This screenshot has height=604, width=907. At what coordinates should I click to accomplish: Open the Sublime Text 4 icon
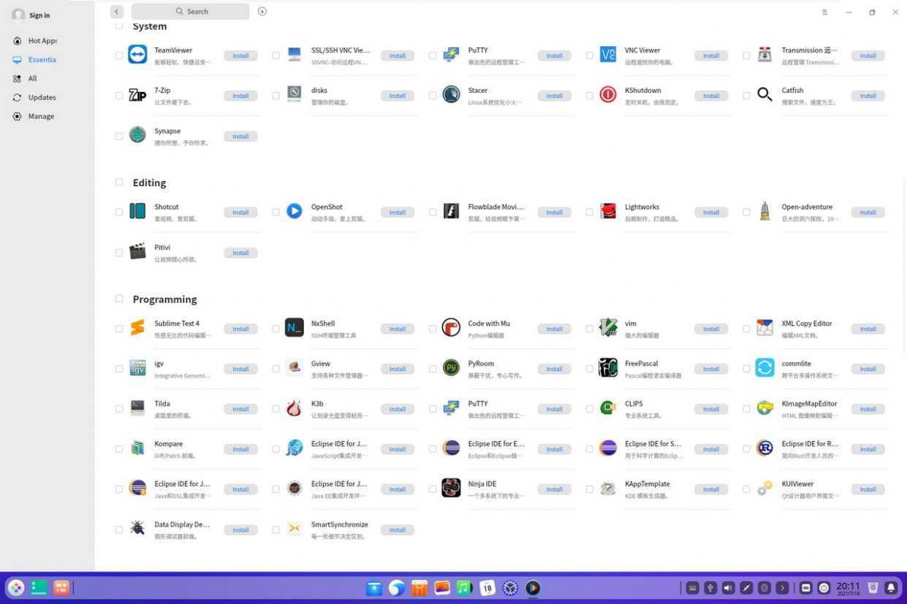click(x=137, y=328)
